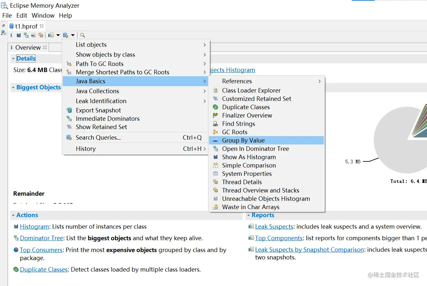
Task: Click the heap dump history icon in the left strip
Action: [4, 32]
